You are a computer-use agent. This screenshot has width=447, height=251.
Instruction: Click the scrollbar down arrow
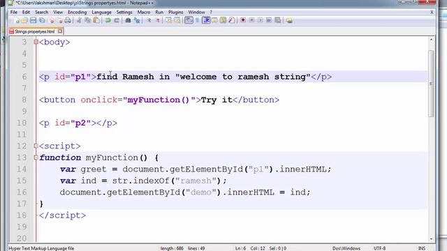(x=431, y=238)
